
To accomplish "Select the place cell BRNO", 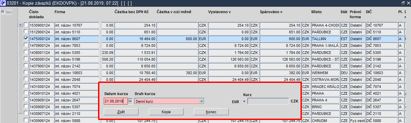I will pos(325,107).
